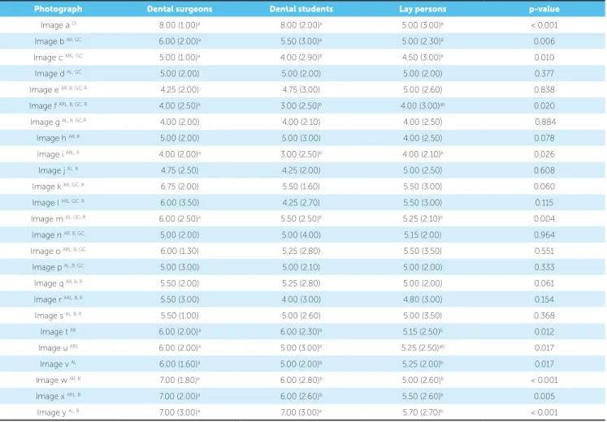Select the Image q row label
The width and height of the screenshot is (607, 422).
tap(58, 283)
